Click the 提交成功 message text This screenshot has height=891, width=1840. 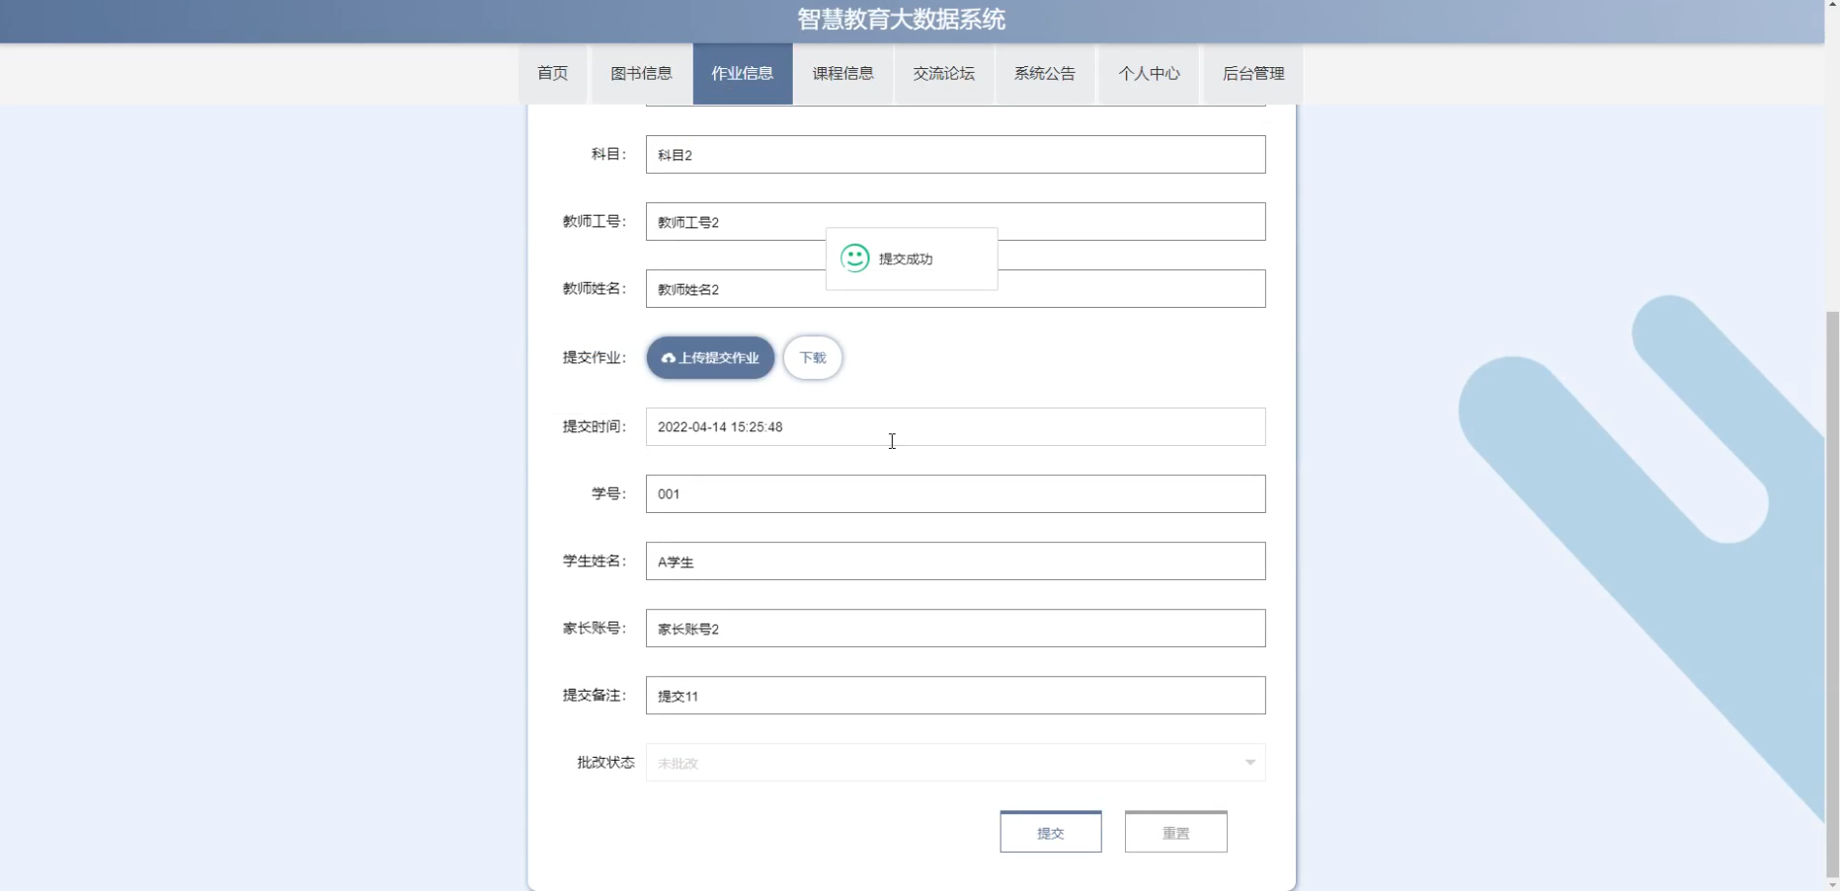point(906,260)
